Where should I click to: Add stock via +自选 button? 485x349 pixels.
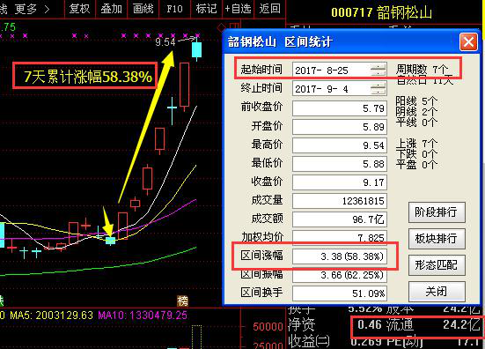(238, 9)
